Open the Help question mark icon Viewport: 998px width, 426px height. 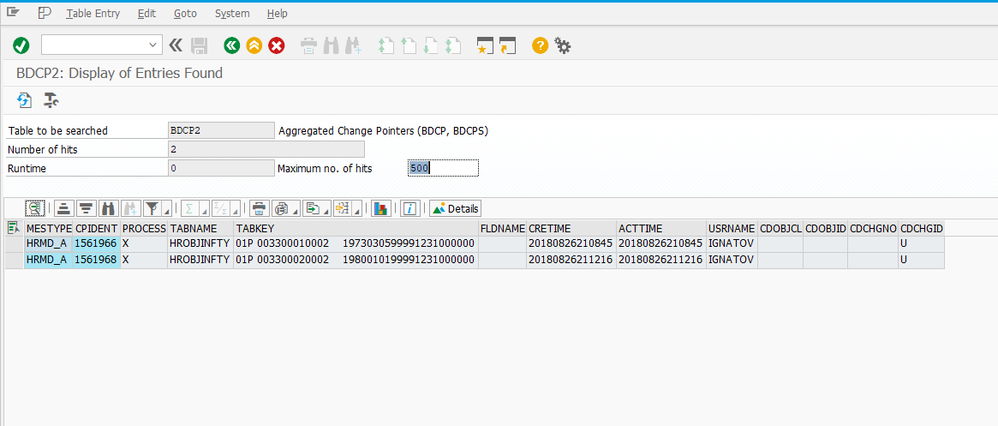pyautogui.click(x=540, y=45)
